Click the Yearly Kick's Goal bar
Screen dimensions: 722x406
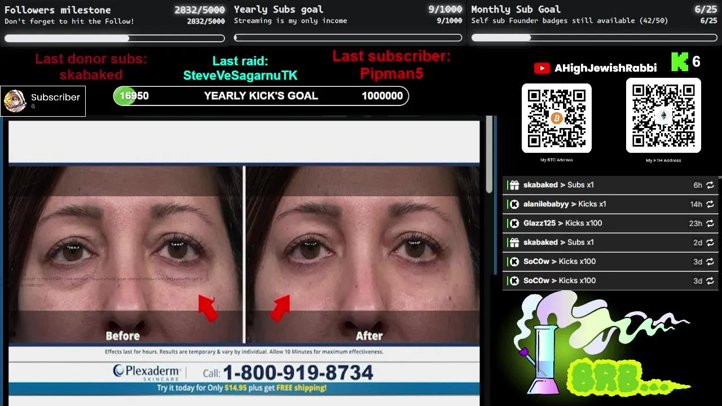click(x=261, y=96)
